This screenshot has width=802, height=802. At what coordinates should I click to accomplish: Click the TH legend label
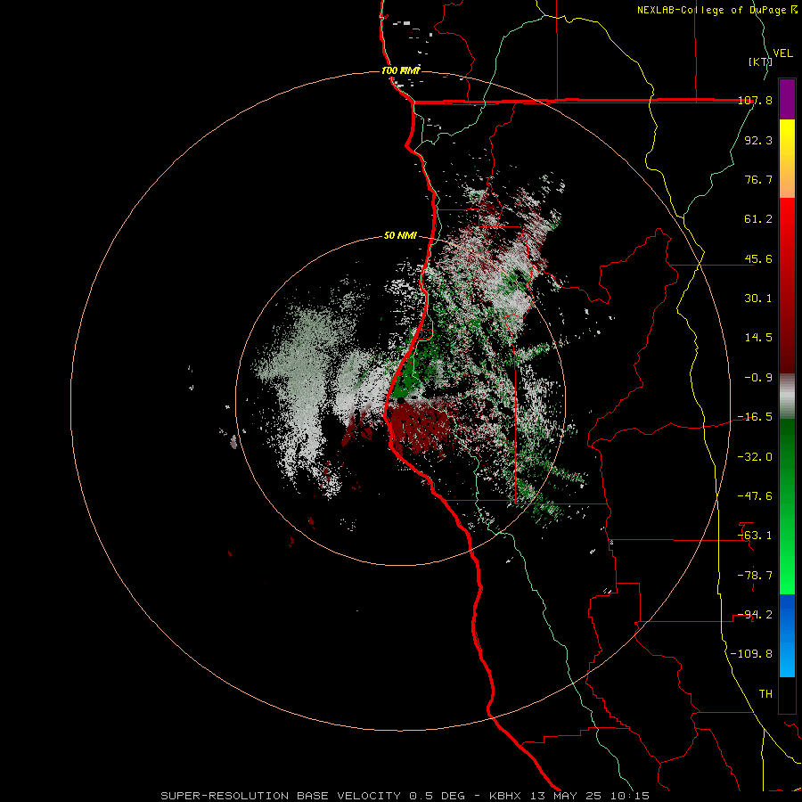[765, 694]
